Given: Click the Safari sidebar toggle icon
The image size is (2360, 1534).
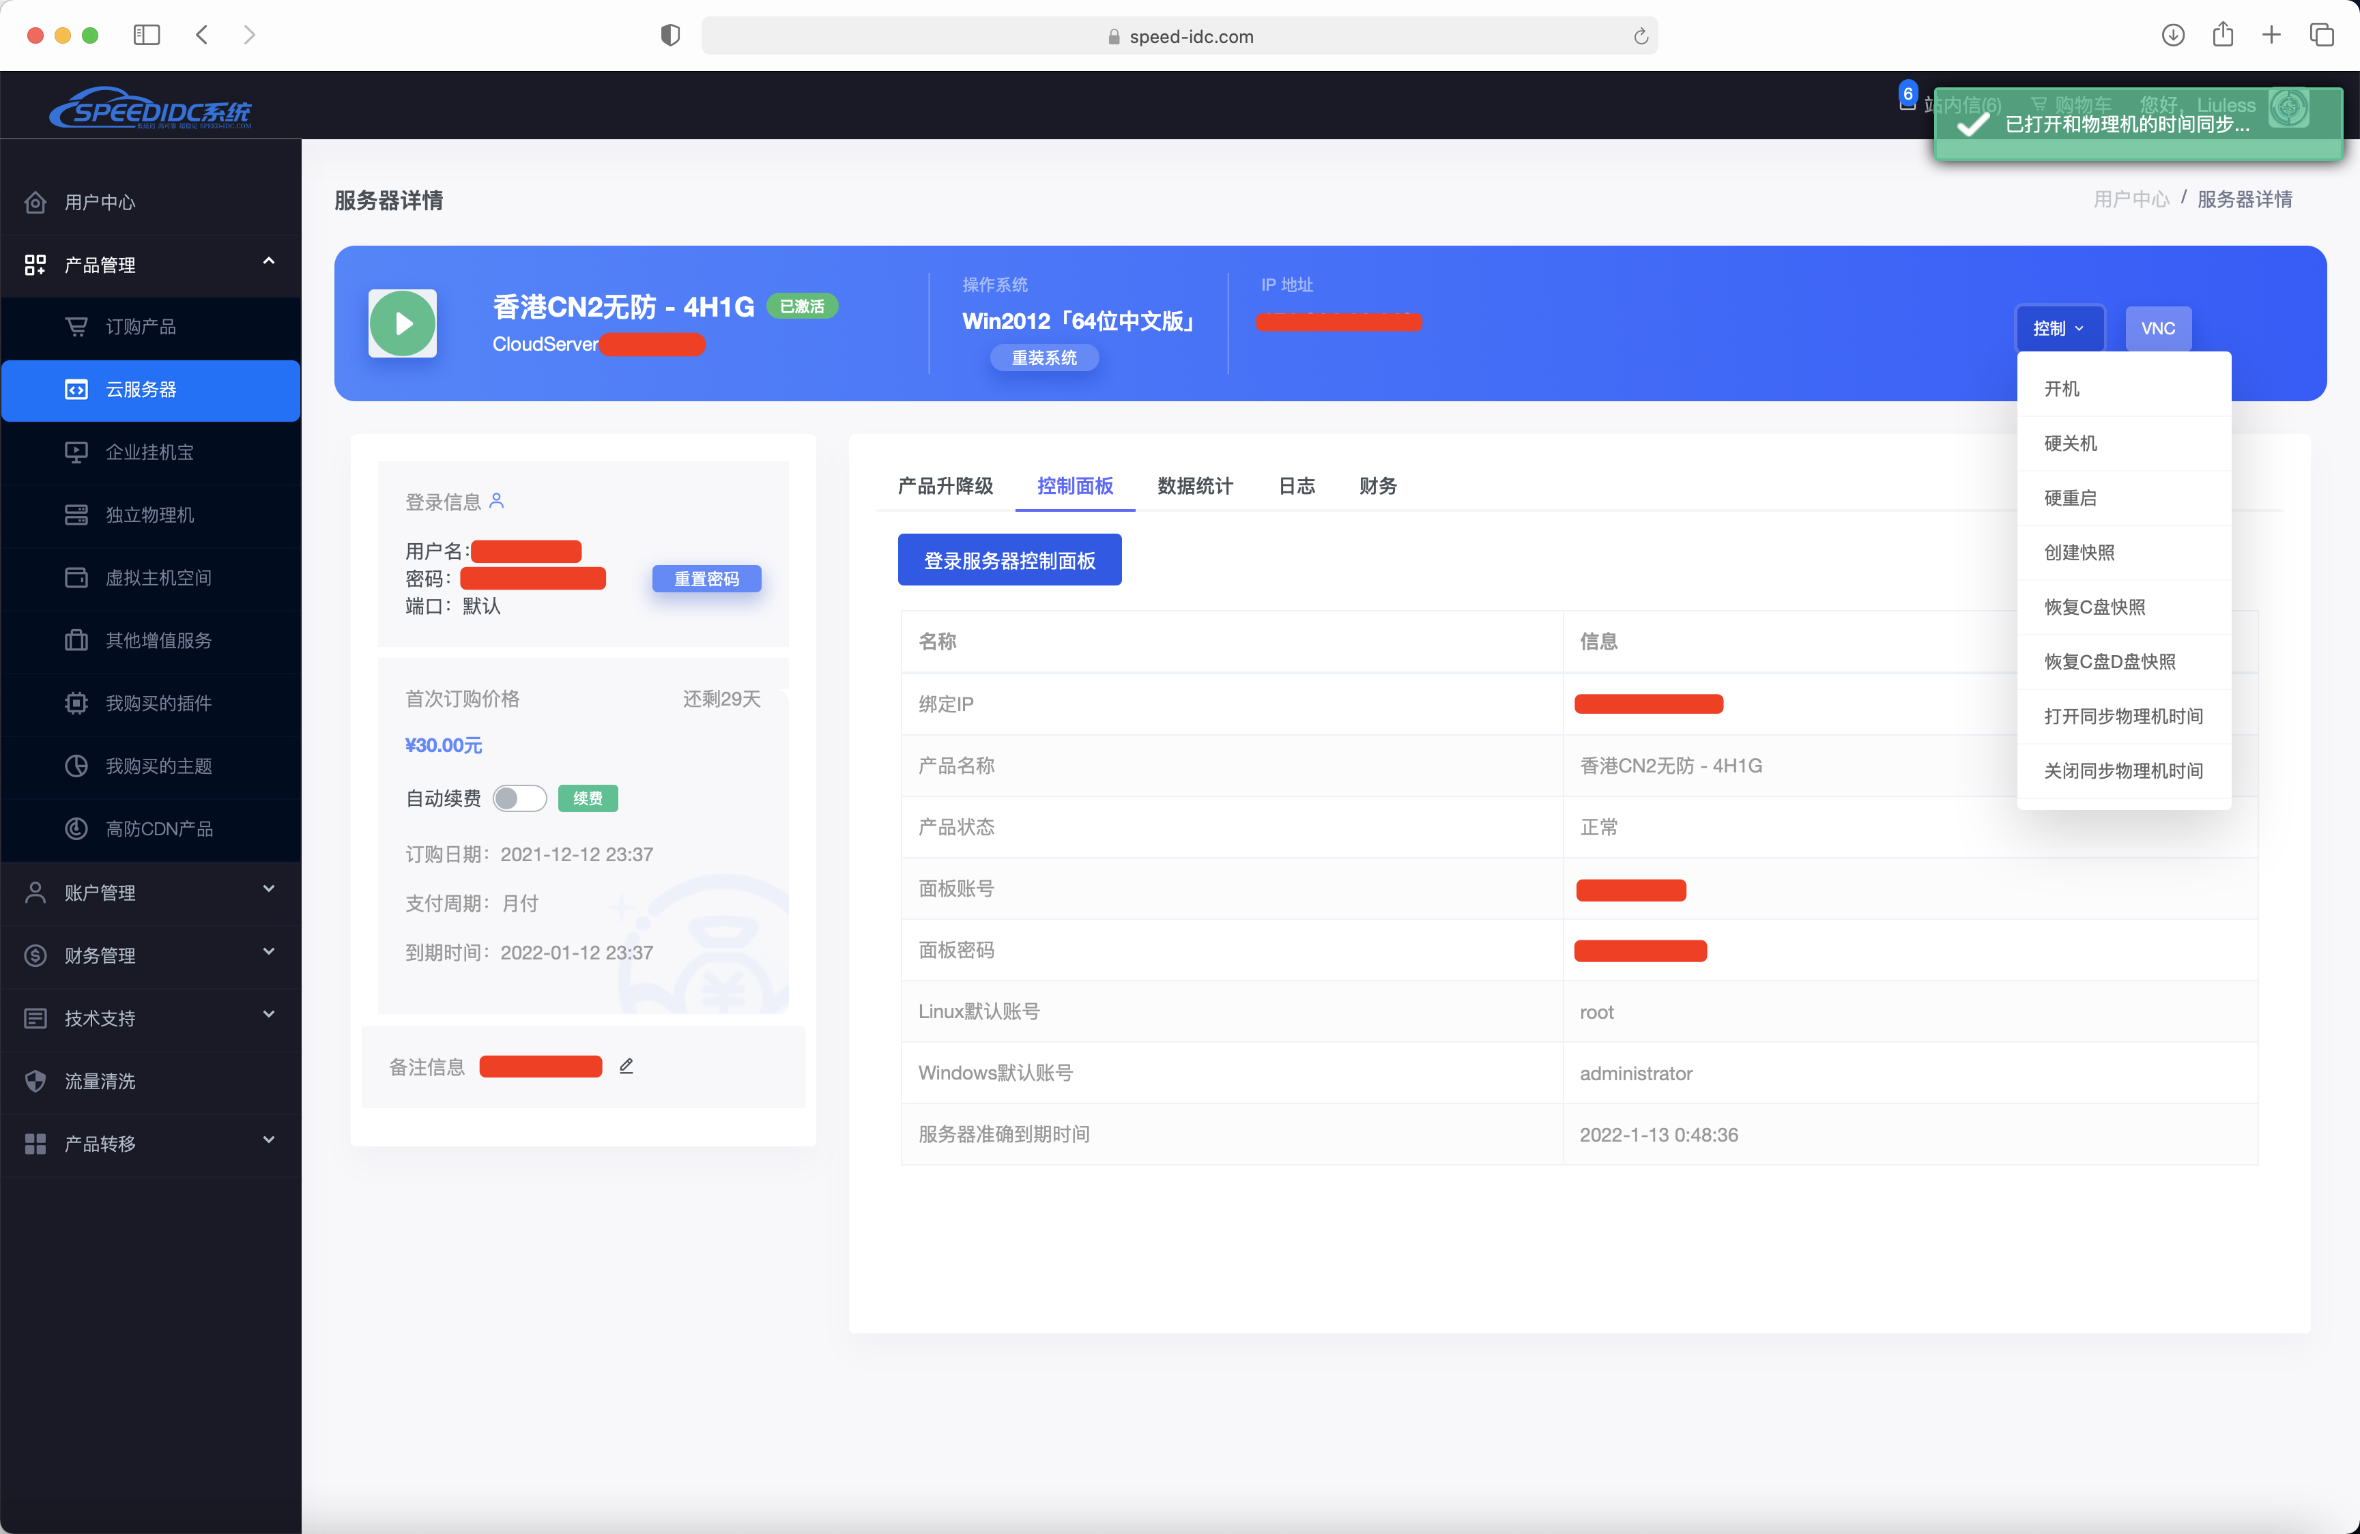Looking at the screenshot, I should 147,35.
